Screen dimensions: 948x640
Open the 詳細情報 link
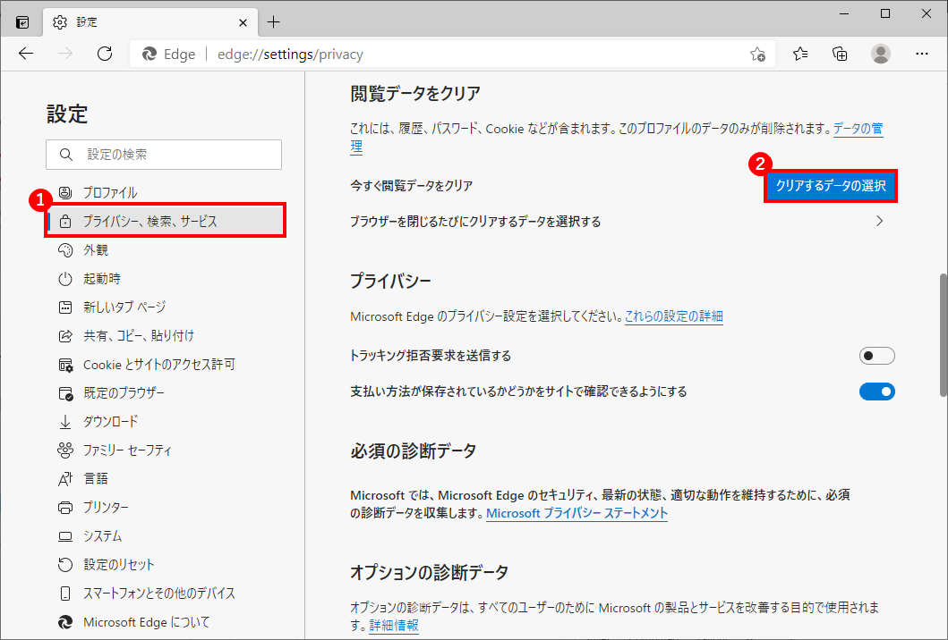[x=394, y=625]
